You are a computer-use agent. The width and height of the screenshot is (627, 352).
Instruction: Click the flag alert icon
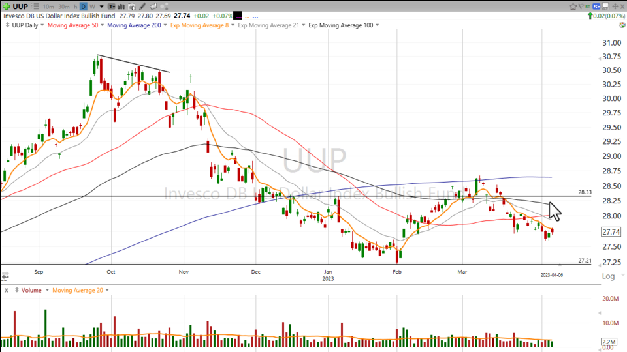pos(581,7)
